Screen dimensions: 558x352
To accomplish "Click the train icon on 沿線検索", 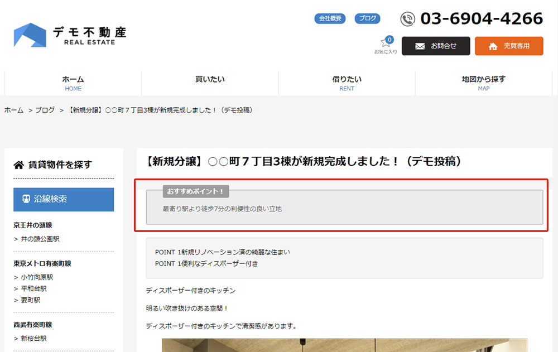I will [26, 199].
